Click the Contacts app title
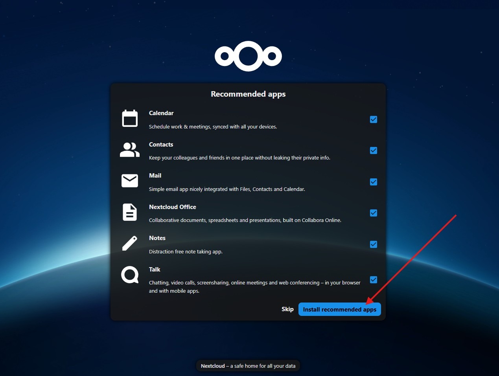Image resolution: width=499 pixels, height=376 pixels. coord(161,145)
